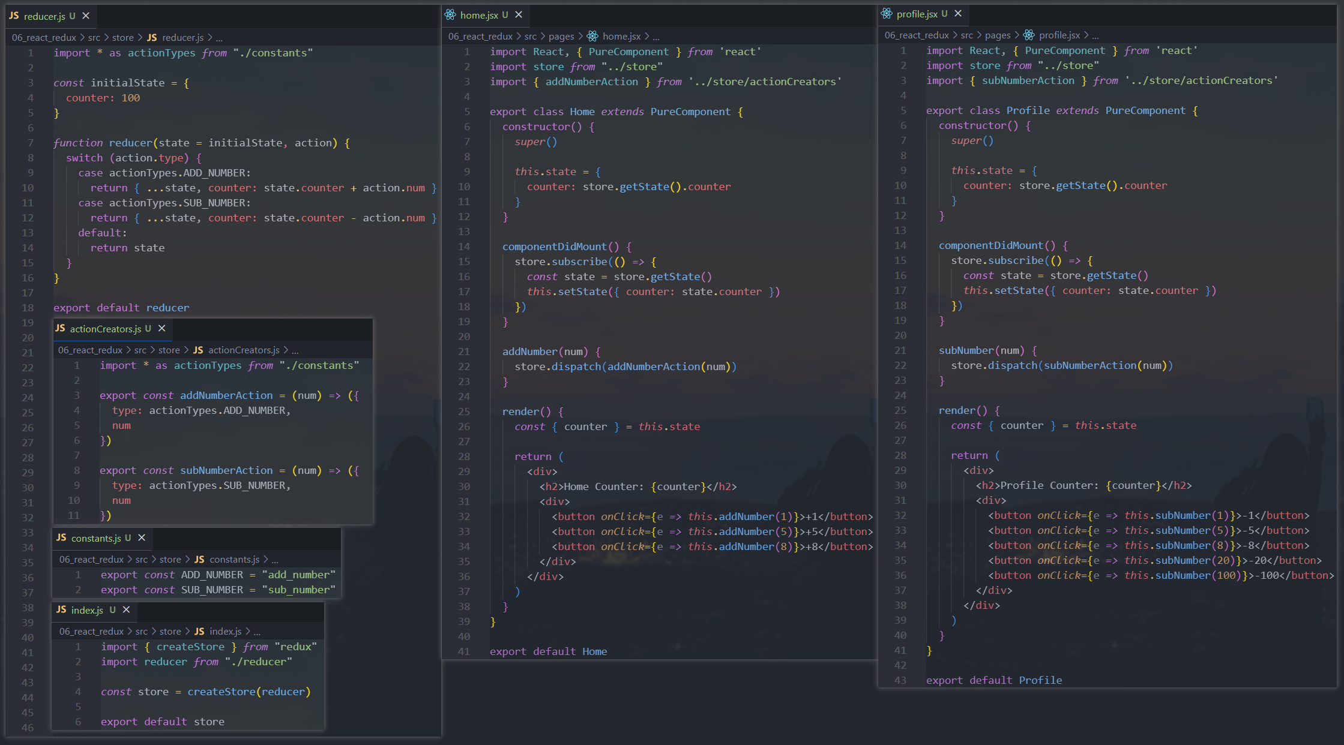Click 'export default reducer' line
Screen dimensions: 1344x745
pyautogui.click(x=121, y=308)
